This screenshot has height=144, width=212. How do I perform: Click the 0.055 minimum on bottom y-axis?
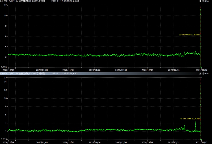pos(4,139)
